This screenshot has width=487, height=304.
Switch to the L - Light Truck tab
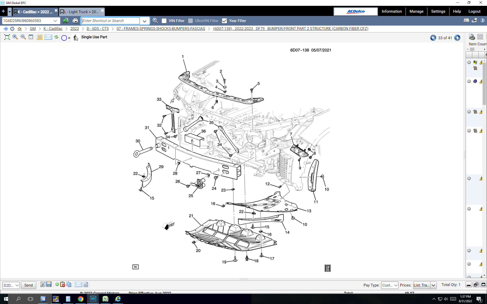click(81, 12)
